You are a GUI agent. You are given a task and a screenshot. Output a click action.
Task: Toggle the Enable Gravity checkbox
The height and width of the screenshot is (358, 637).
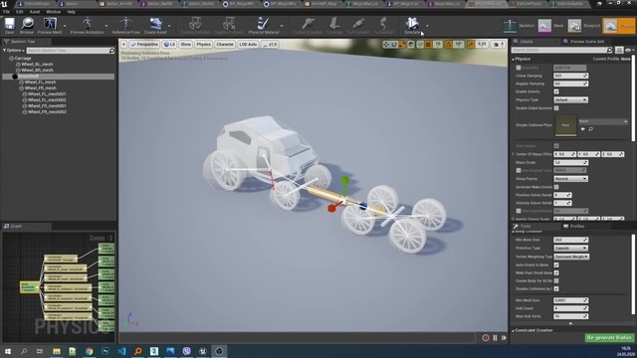pos(556,91)
